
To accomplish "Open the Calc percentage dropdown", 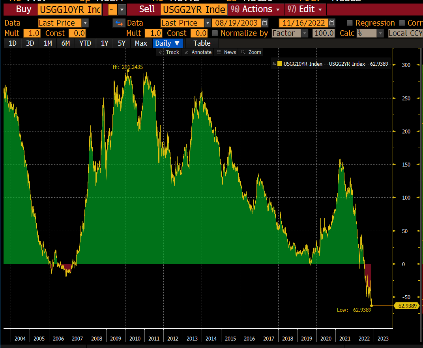I will 380,33.
